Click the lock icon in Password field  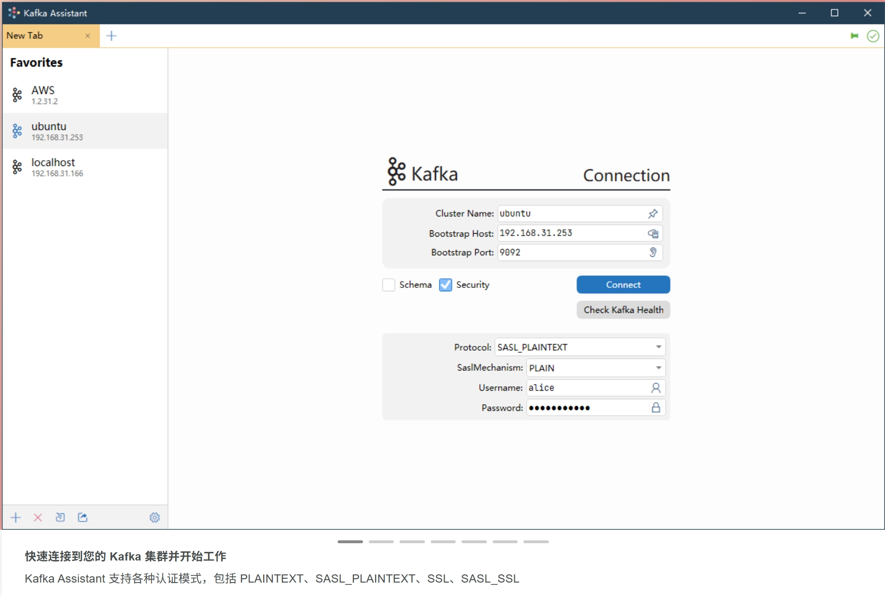coord(656,408)
